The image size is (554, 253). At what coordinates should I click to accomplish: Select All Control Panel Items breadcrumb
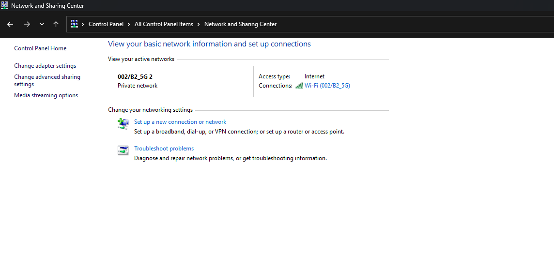pos(164,24)
